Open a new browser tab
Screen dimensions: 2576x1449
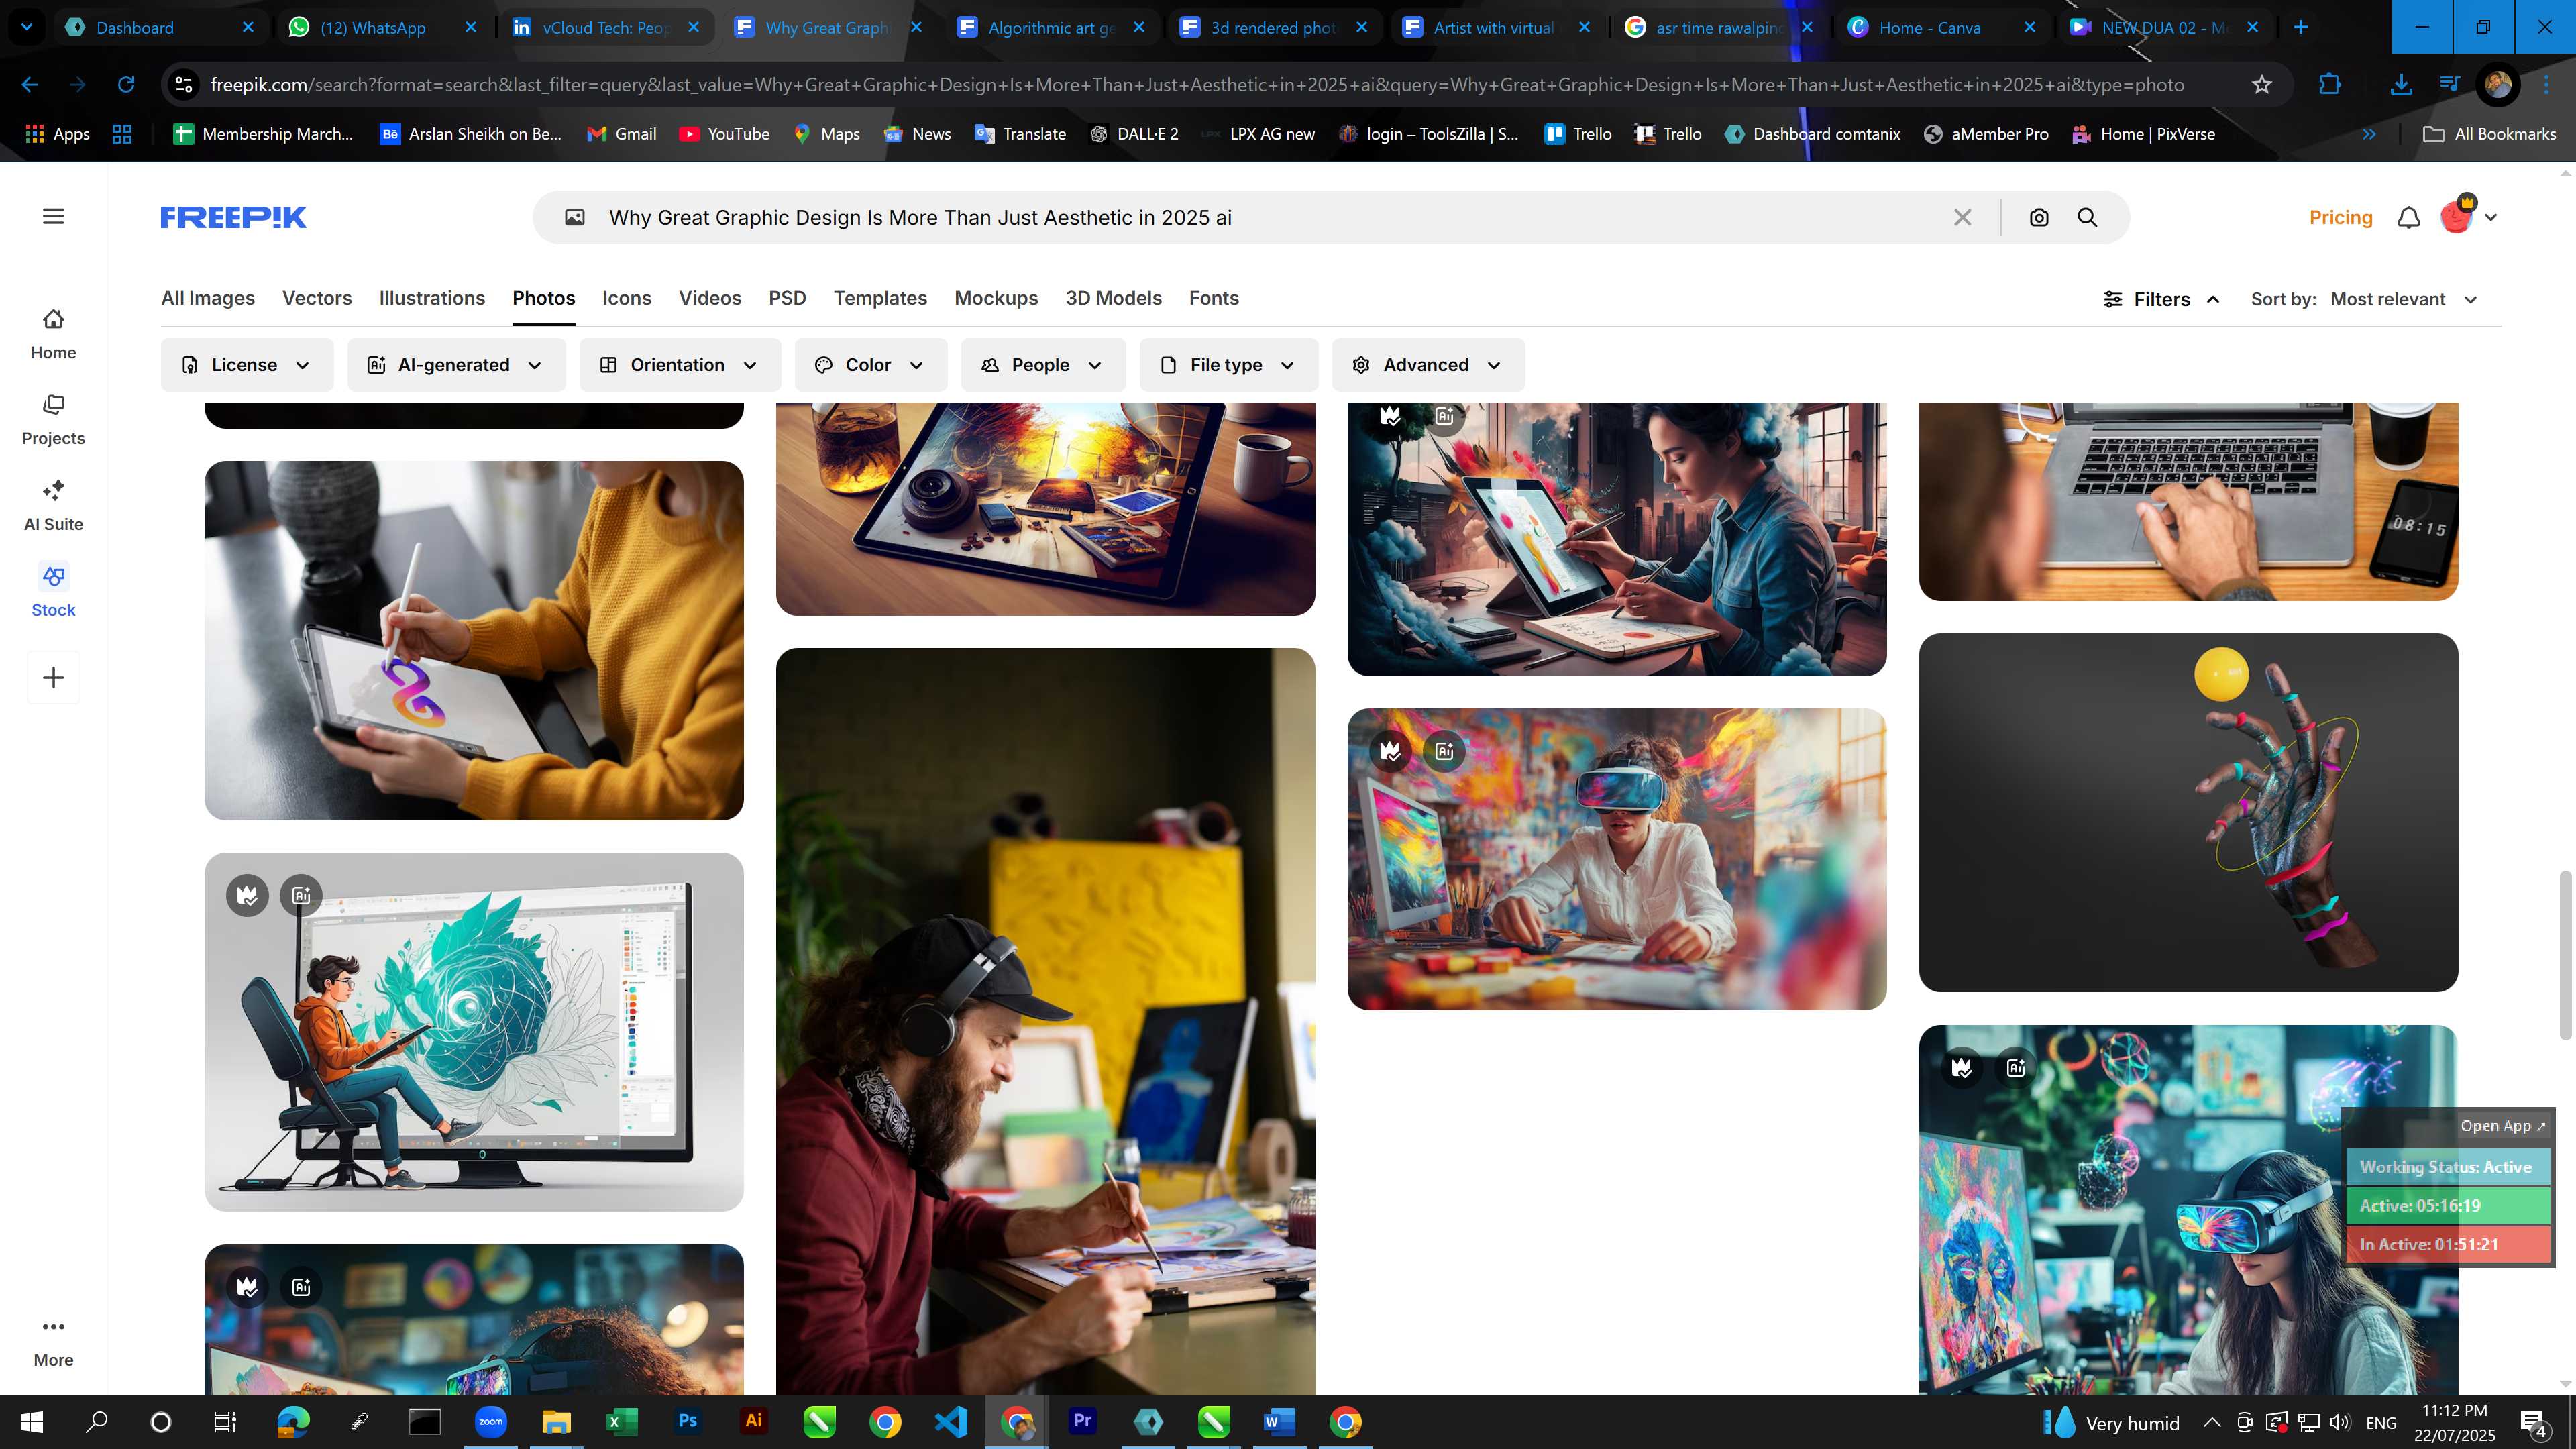[2300, 27]
